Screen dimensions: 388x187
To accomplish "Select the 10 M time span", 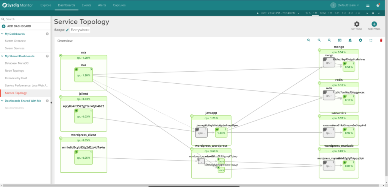I will pyautogui.click(x=323, y=13).
